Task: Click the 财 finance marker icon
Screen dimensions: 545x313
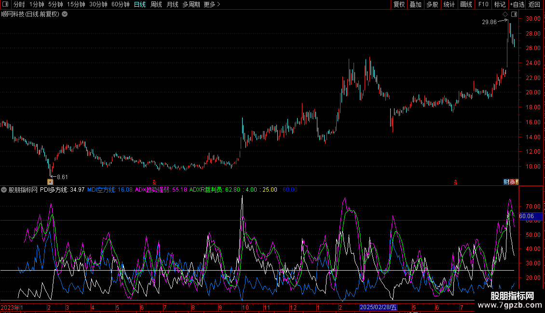Action: (506, 182)
